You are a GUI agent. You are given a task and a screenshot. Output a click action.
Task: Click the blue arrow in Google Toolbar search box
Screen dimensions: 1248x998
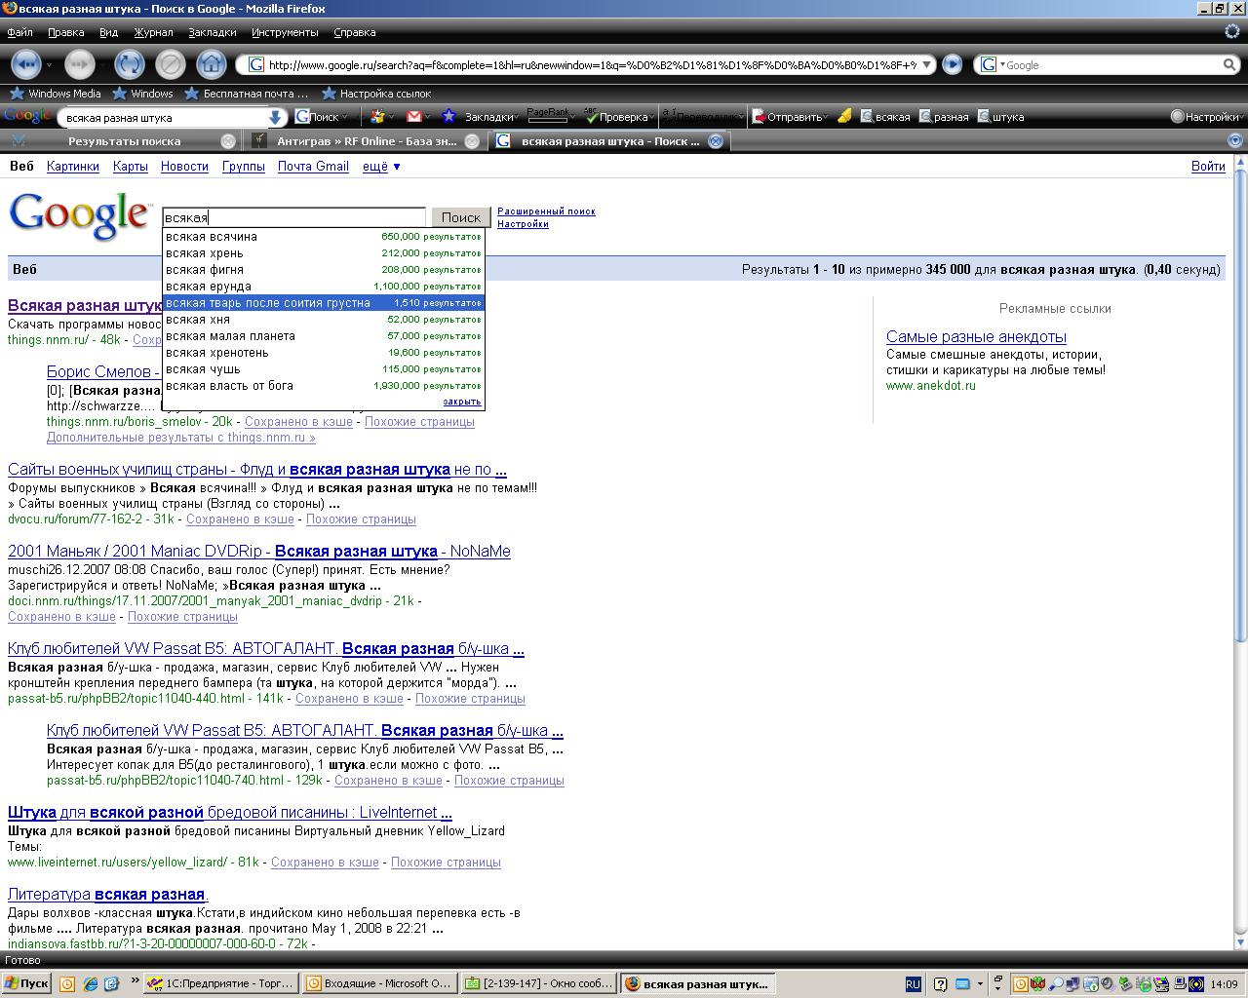275,117
